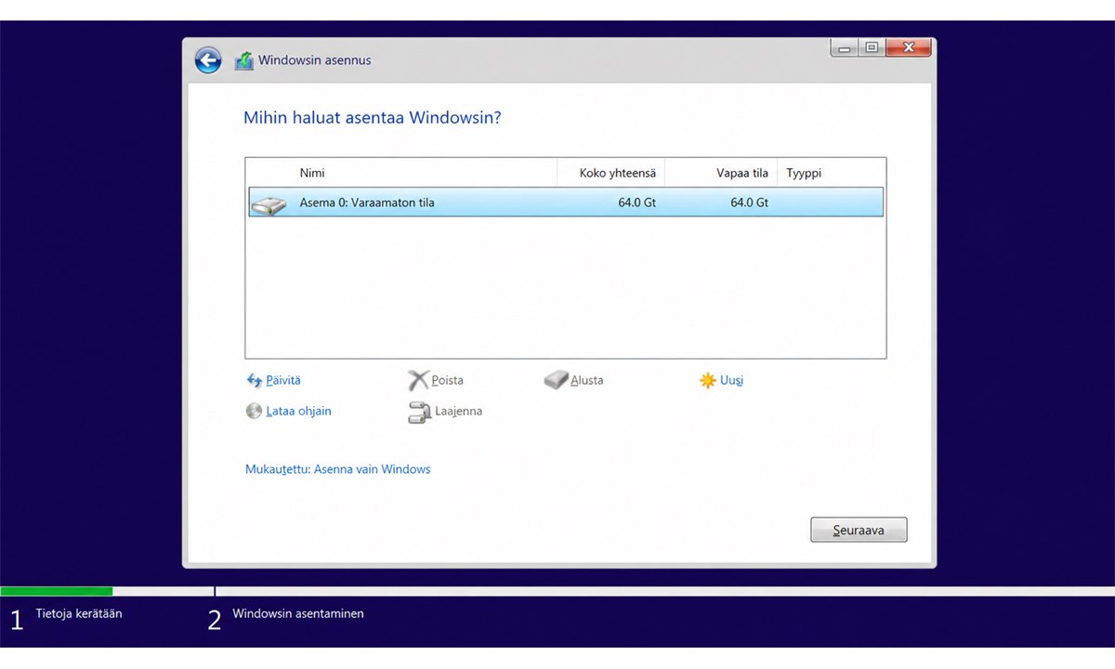Maximize the setup window
1115x669 pixels.
tap(871, 47)
